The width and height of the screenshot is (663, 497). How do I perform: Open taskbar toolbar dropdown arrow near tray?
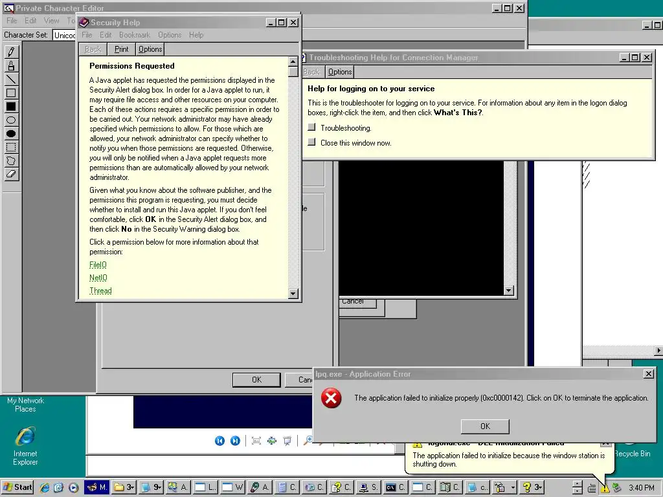(513, 488)
